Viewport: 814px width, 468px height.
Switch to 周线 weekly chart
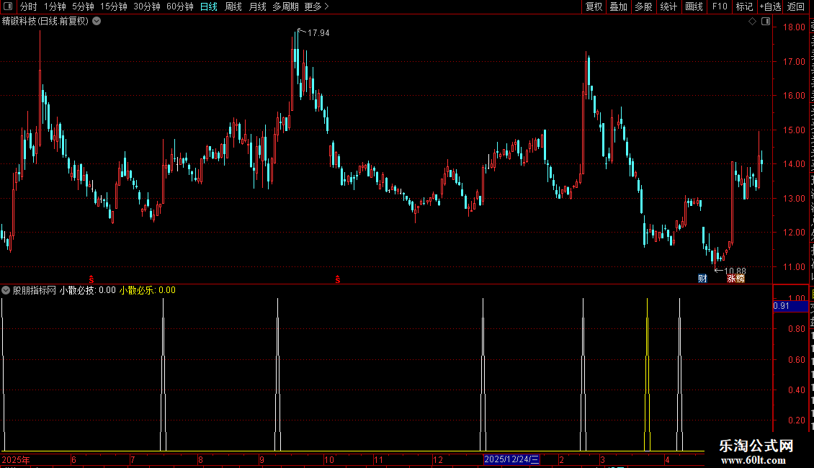click(x=233, y=6)
